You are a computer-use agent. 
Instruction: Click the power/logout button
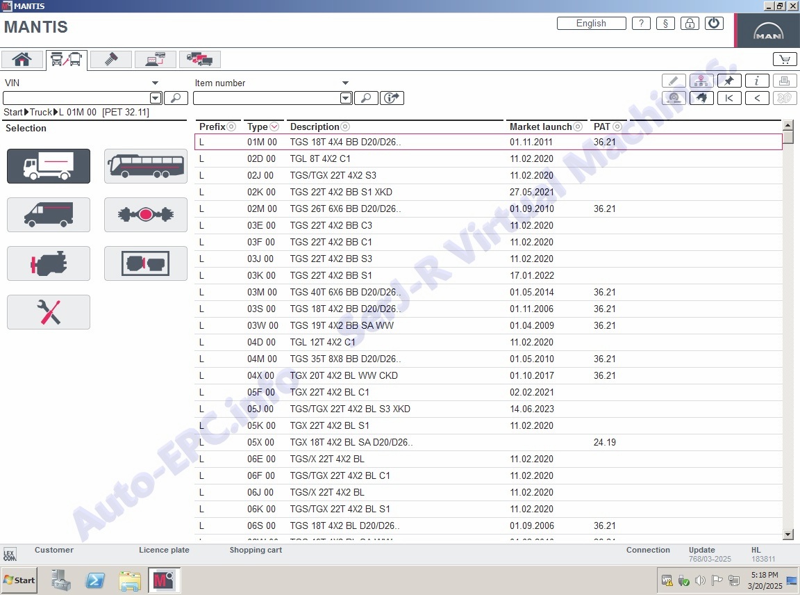(714, 24)
